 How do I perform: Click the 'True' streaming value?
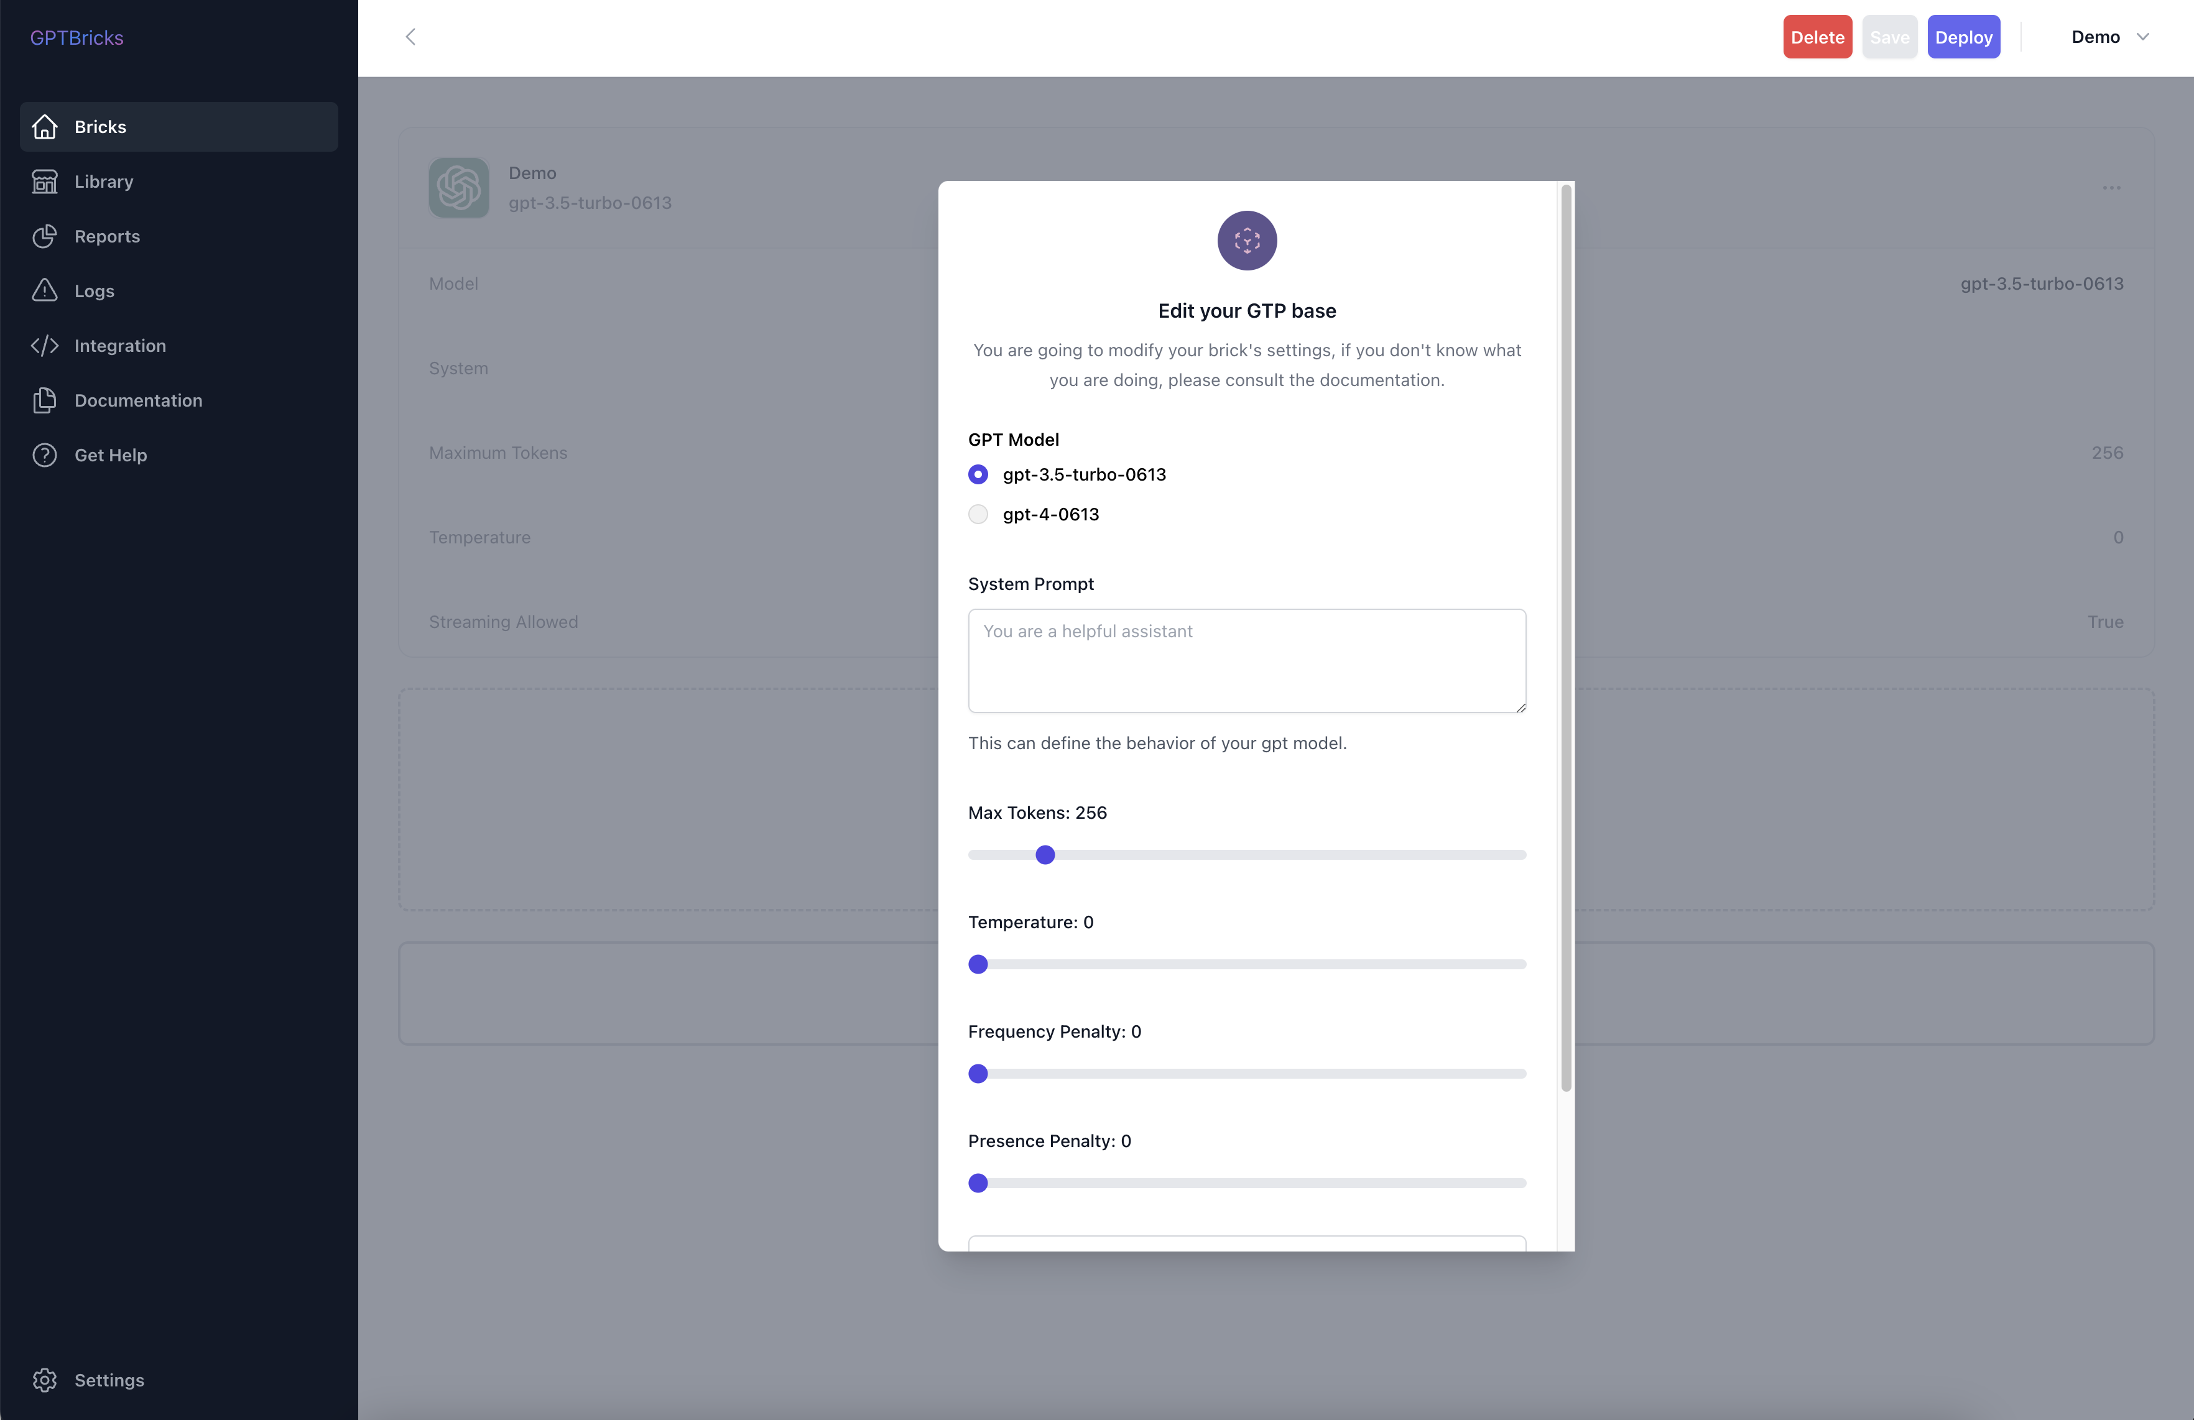pos(2104,622)
